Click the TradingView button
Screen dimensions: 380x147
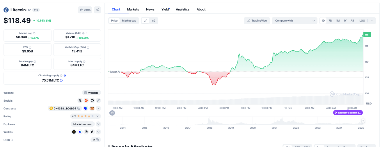click(x=257, y=21)
